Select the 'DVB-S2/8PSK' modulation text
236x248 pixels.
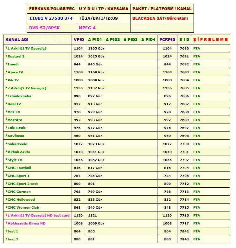44,28
